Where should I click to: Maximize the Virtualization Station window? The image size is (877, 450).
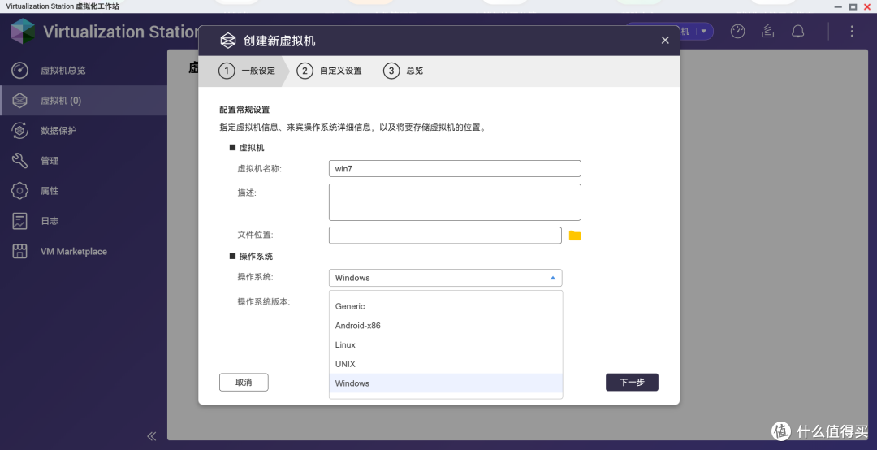click(x=853, y=6)
